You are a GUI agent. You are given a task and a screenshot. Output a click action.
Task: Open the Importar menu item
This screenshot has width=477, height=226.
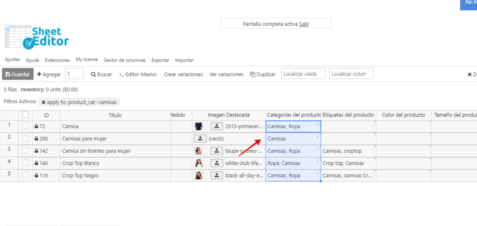coord(184,60)
